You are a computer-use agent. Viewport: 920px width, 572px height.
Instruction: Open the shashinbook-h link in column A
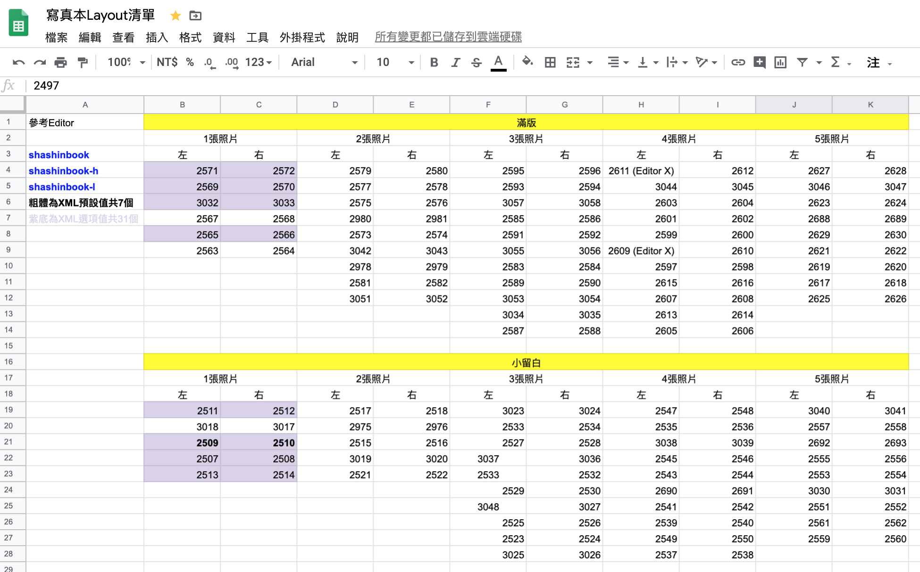tap(63, 171)
